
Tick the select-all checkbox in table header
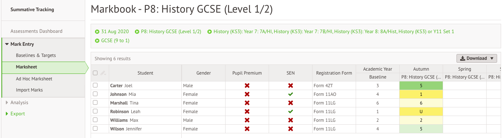95,73
